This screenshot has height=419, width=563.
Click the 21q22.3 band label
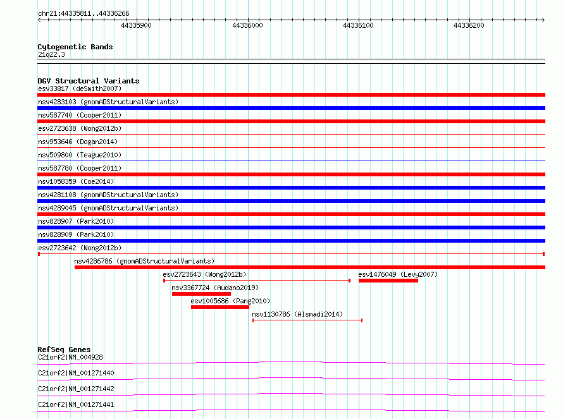51,54
